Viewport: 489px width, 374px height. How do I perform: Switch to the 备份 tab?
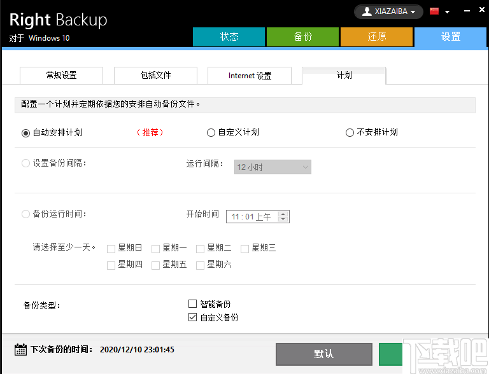pyautogui.click(x=302, y=37)
